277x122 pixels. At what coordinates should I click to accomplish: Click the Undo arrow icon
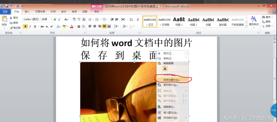(x=11, y=6)
